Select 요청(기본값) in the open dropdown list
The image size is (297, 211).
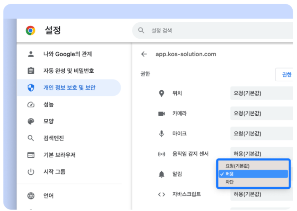point(238,166)
